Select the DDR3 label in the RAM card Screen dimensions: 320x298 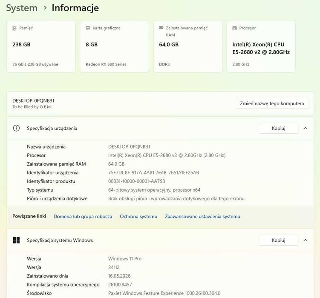(x=164, y=64)
